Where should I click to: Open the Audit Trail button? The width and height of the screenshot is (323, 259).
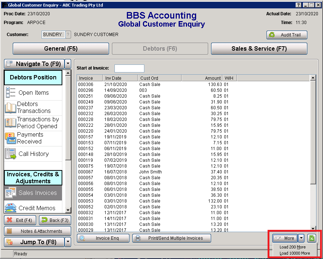tap(287, 35)
